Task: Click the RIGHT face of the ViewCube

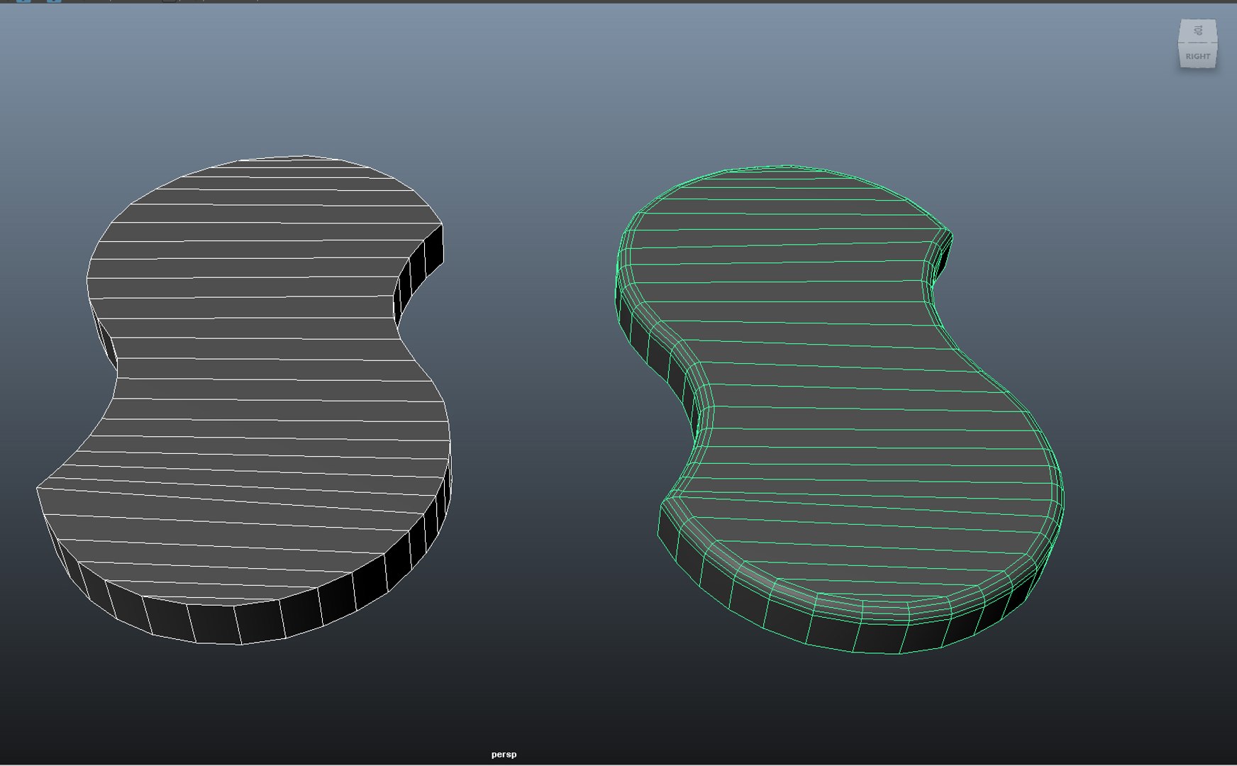Action: (x=1198, y=56)
